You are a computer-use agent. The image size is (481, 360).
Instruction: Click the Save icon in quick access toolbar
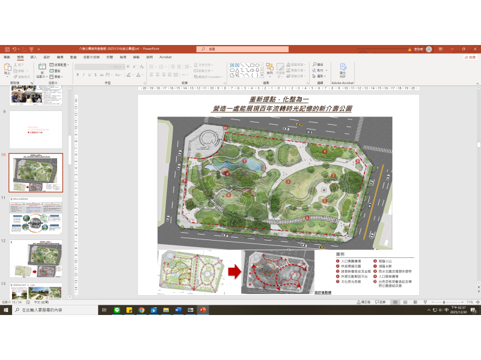click(x=7, y=49)
